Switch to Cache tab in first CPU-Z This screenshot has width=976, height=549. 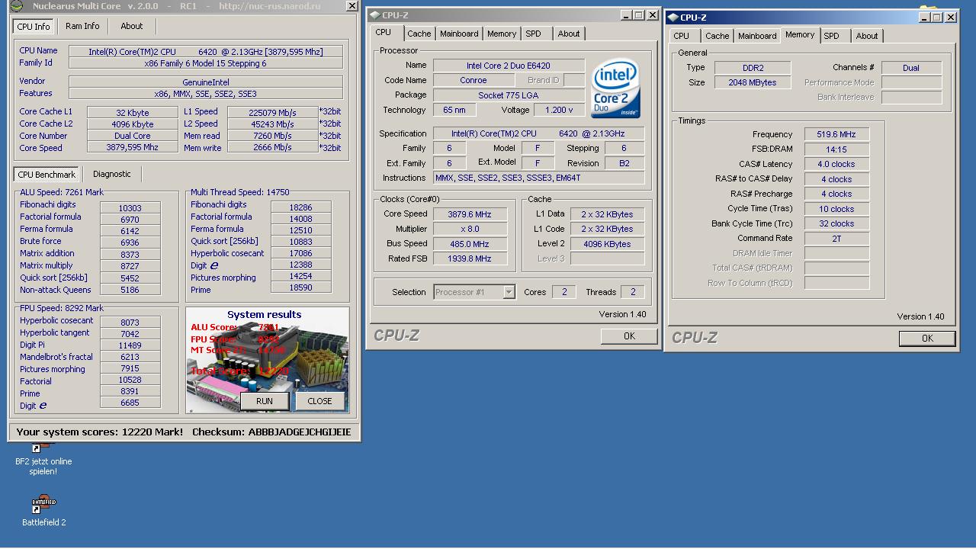[x=419, y=34]
